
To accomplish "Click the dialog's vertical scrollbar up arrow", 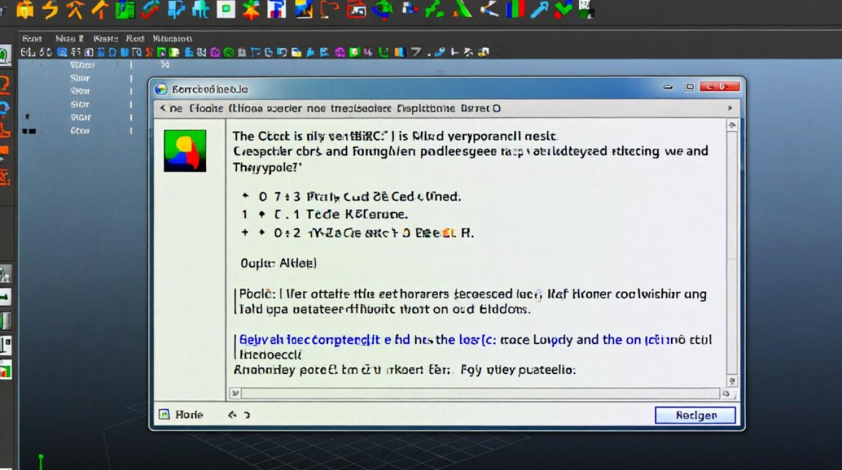I will 732,126.
